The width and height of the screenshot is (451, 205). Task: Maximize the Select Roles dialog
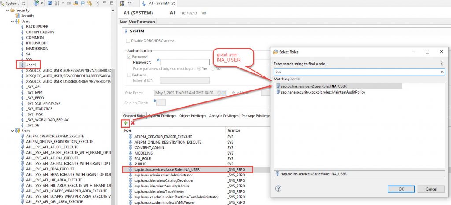[x=427, y=52]
